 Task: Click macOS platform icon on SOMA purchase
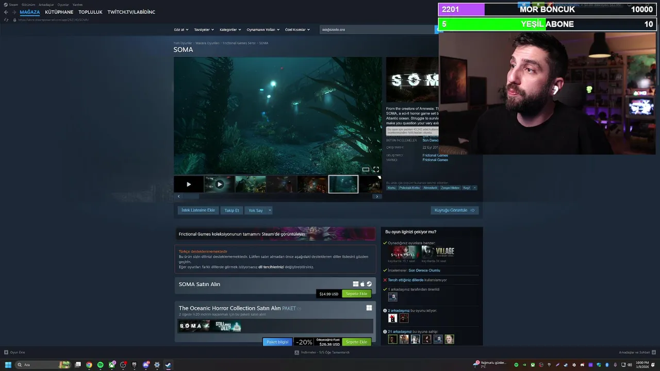point(362,284)
